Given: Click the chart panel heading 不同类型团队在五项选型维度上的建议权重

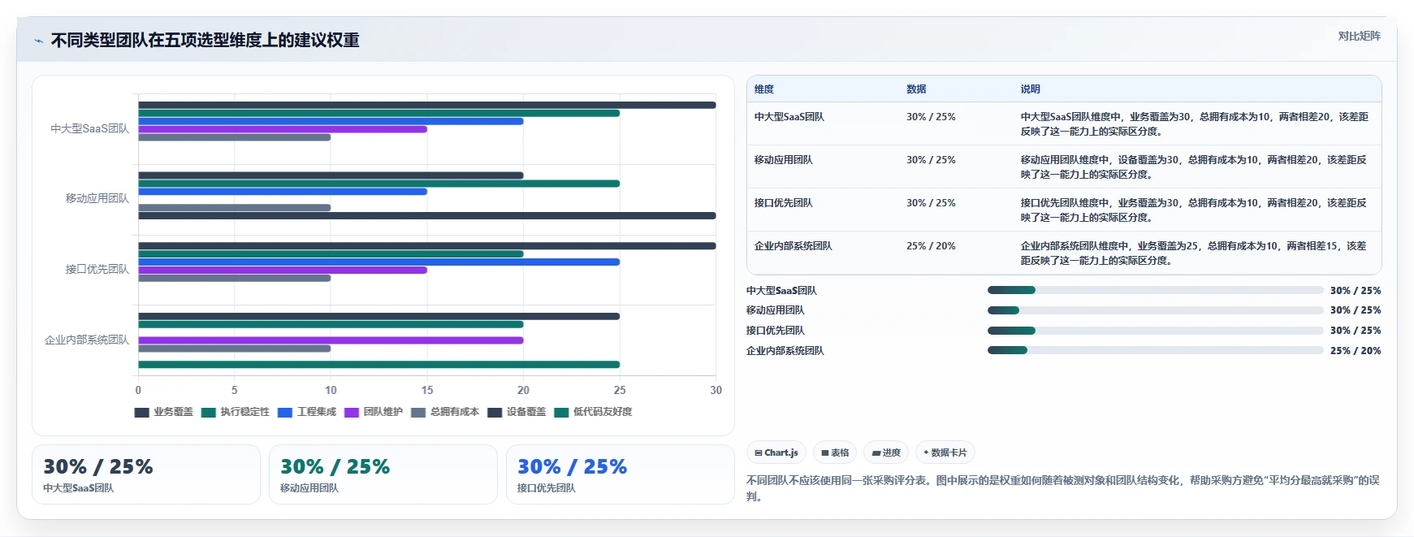Looking at the screenshot, I should [x=205, y=41].
